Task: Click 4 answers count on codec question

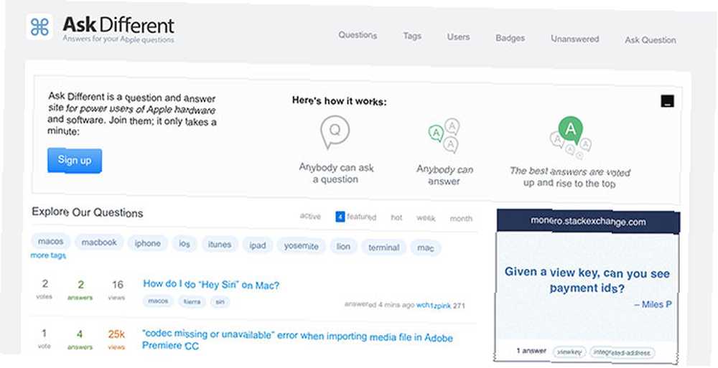Action: pos(80,339)
